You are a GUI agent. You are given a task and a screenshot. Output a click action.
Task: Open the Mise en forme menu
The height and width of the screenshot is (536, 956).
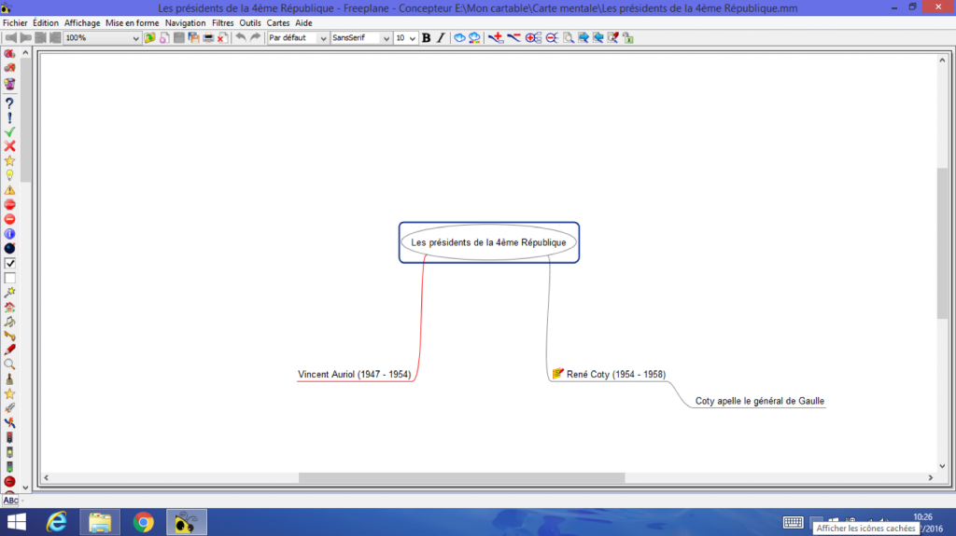click(132, 22)
